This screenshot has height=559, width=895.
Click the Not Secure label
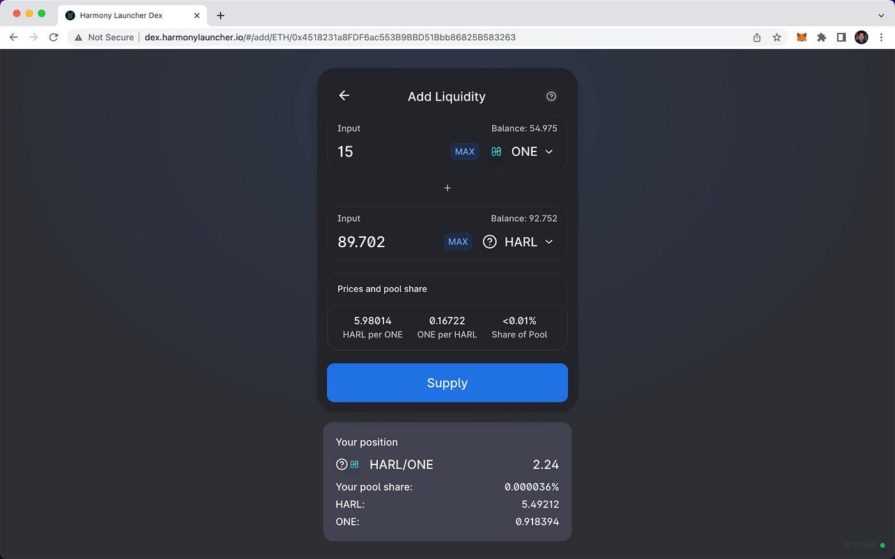(x=111, y=37)
